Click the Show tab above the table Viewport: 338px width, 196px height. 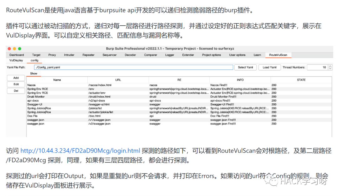click(x=33, y=73)
